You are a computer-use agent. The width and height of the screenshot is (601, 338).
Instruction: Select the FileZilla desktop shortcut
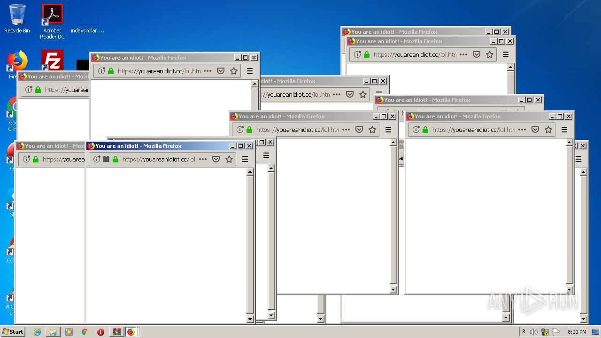[x=52, y=61]
